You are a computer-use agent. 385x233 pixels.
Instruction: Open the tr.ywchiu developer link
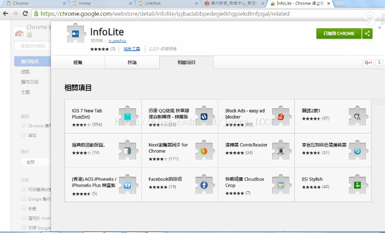(118, 41)
